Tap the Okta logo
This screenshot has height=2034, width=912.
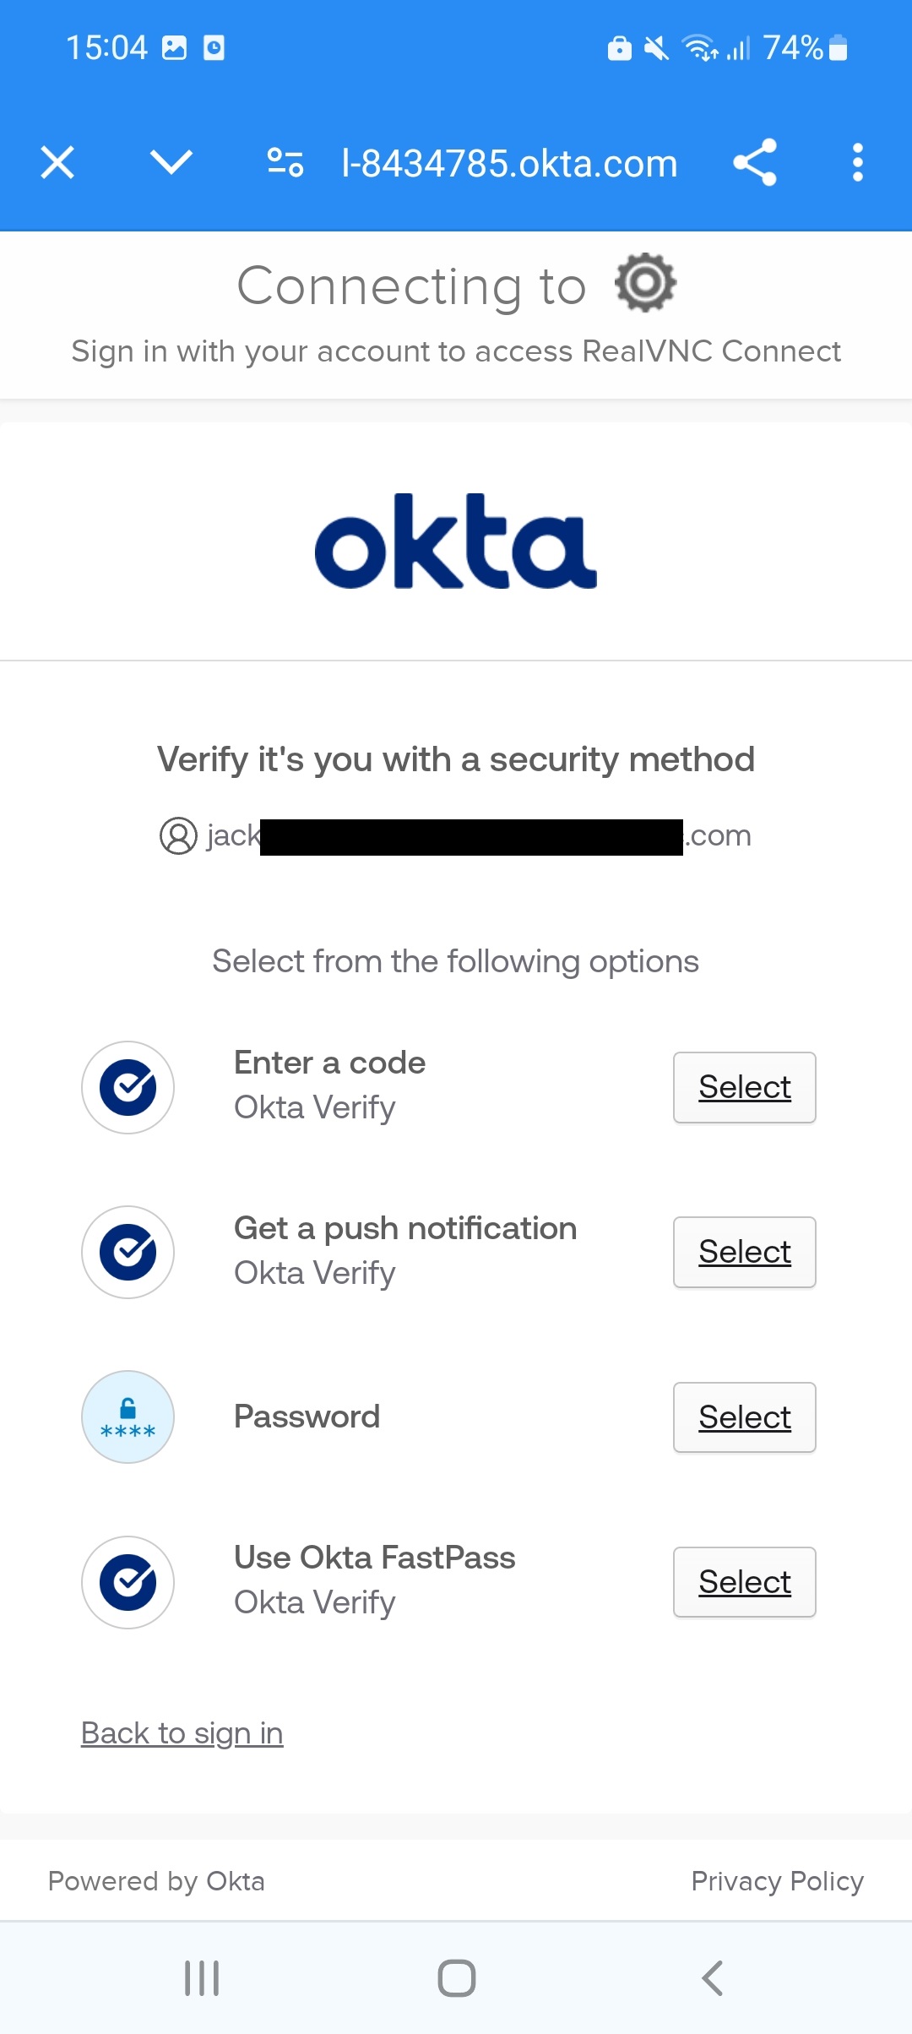pyautogui.click(x=456, y=541)
